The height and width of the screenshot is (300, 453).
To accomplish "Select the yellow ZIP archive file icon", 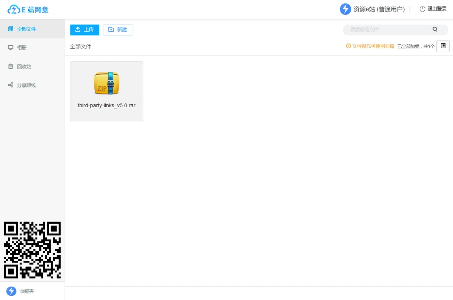I will pyautogui.click(x=106, y=83).
